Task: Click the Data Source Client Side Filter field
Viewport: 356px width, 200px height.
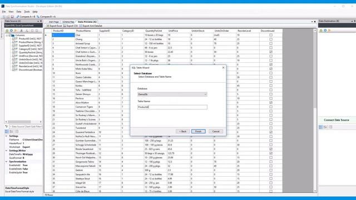Action: (26, 127)
